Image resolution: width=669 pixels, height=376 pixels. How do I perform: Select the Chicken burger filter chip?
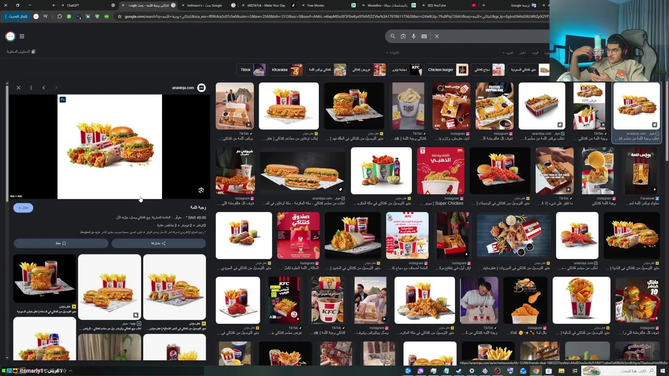coord(447,69)
